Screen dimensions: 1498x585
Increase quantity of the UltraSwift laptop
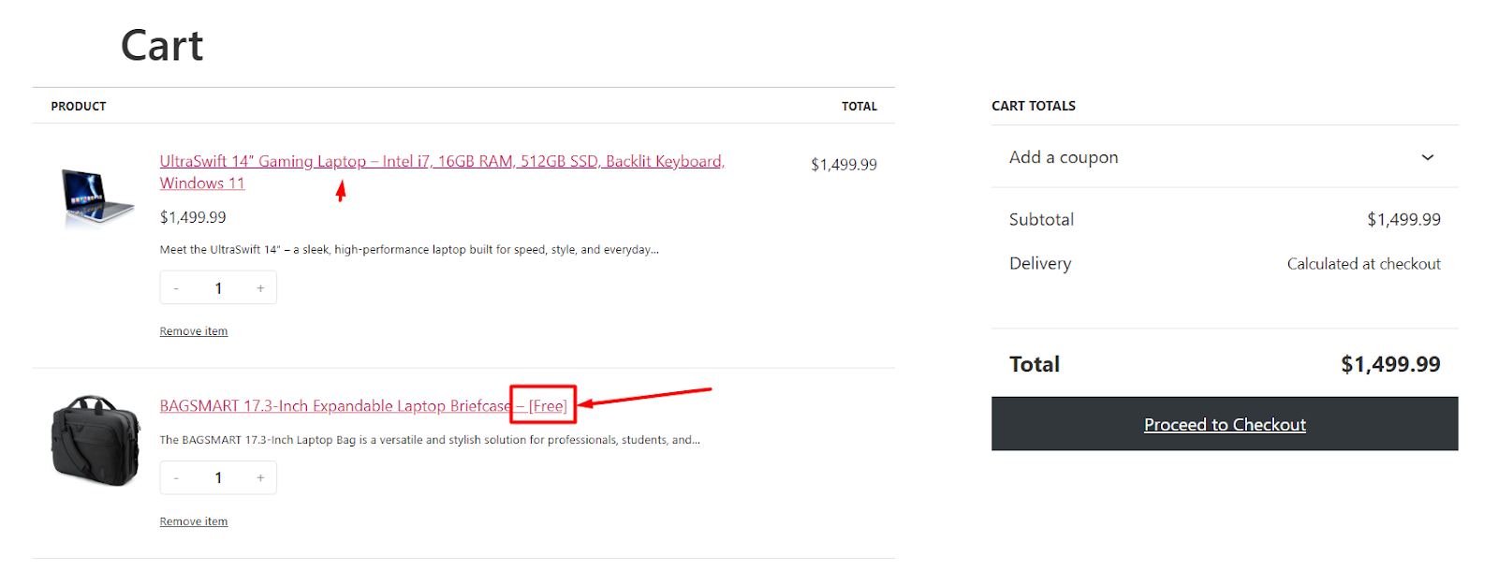tap(260, 288)
